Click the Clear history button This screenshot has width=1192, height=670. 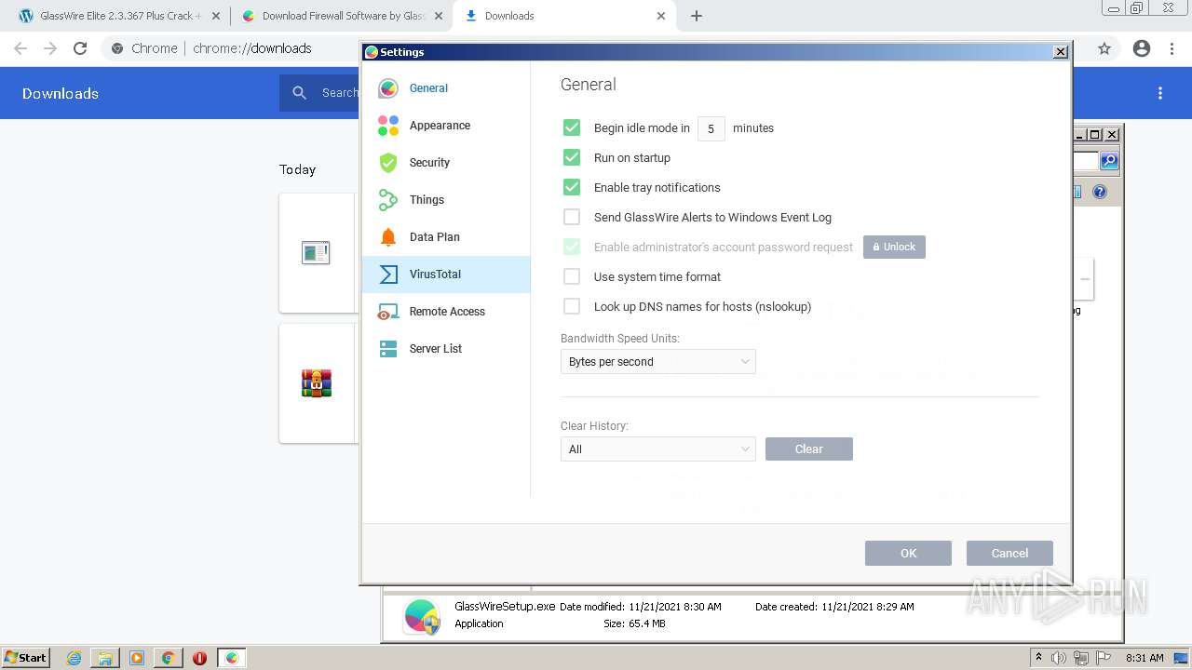coord(809,449)
